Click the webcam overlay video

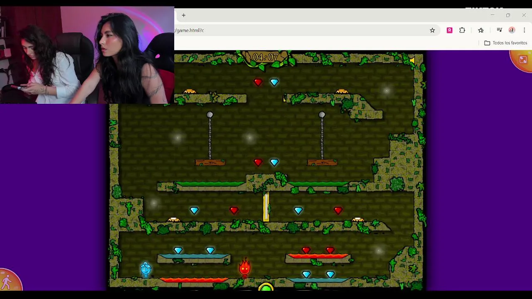(x=87, y=55)
